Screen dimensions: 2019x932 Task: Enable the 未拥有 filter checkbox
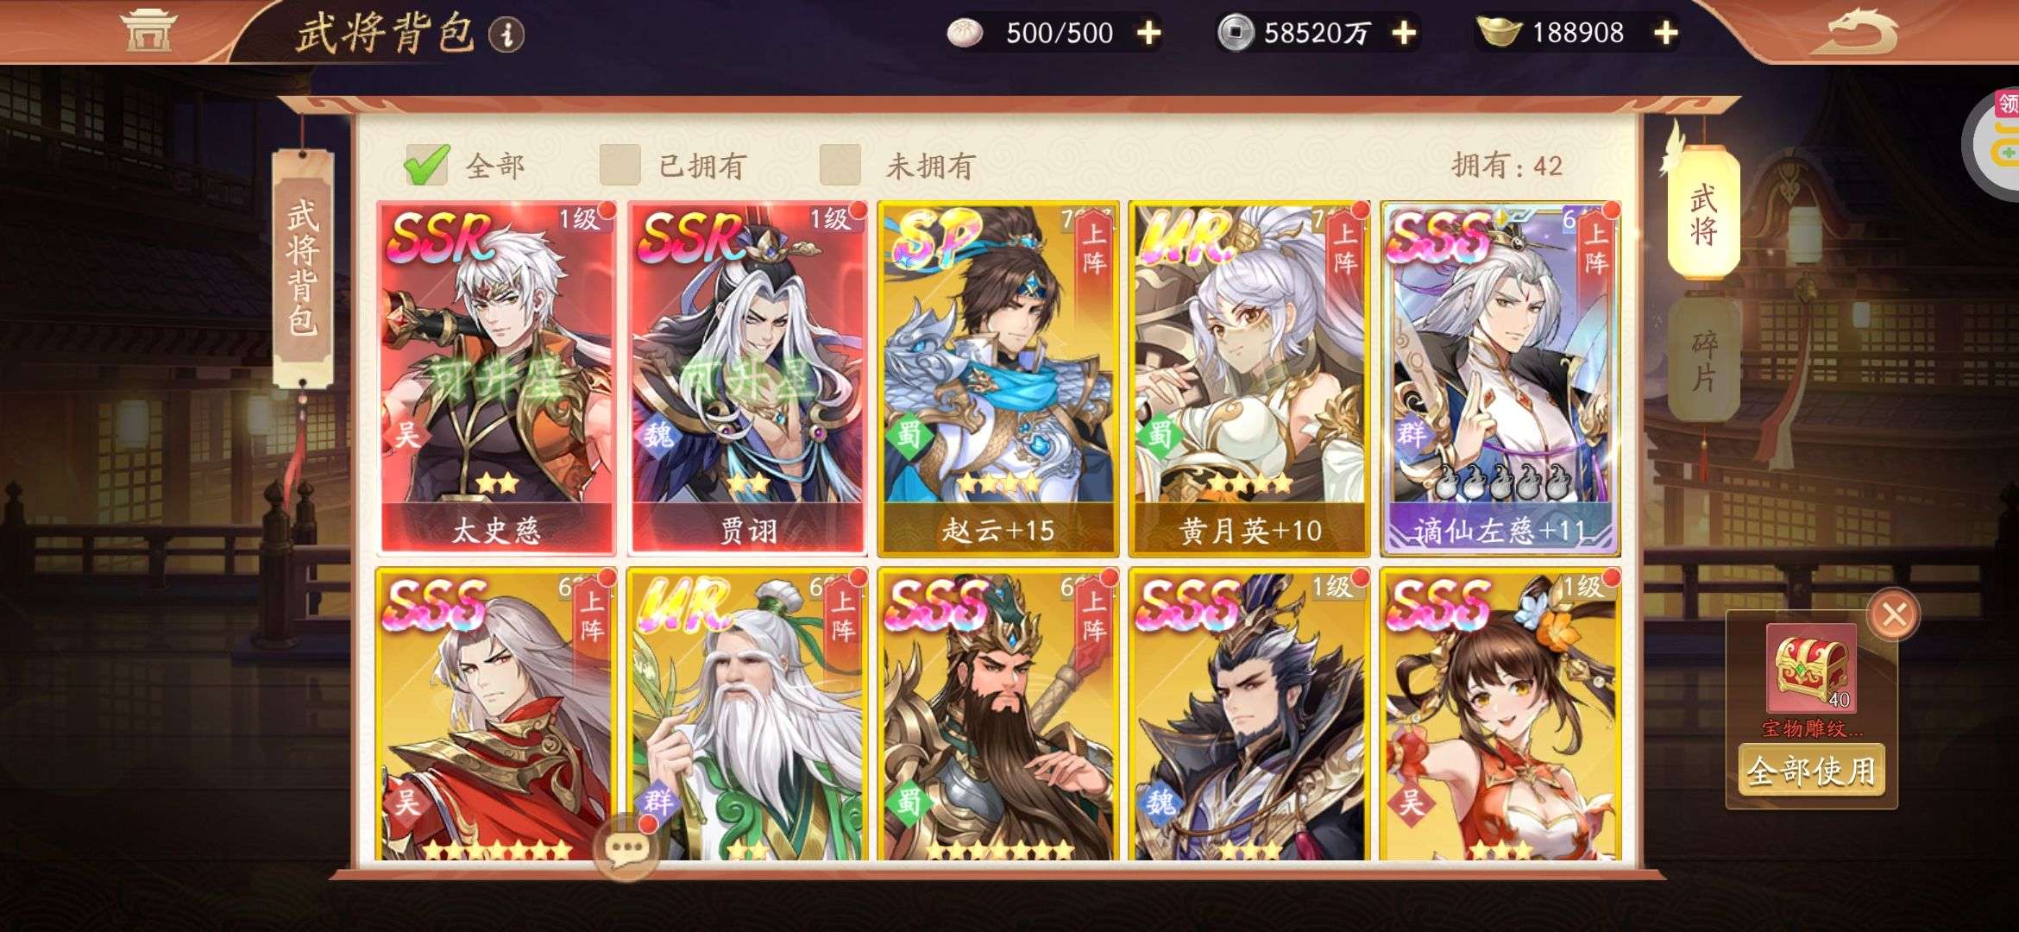[840, 165]
